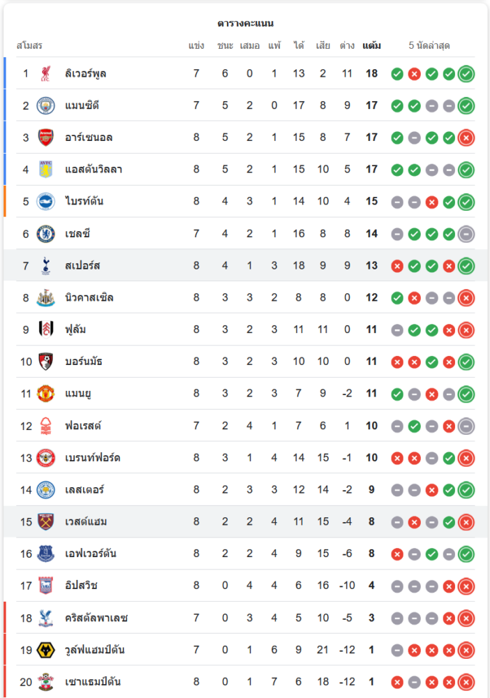
Task: Click the Arsenal club crest icon
Action: point(45,138)
